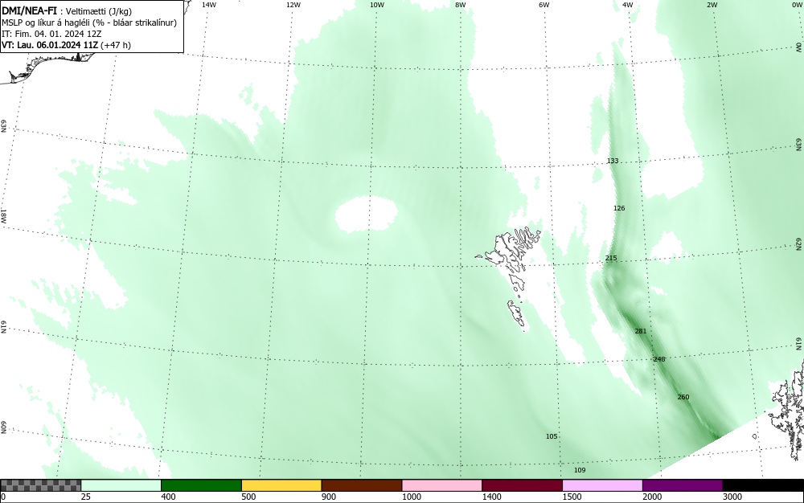The image size is (804, 503).
Task: Click the yellow 500 legend swatch
Action: 281,485
